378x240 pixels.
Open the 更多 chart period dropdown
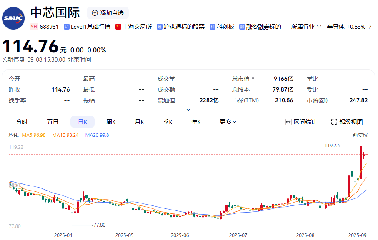(228, 122)
